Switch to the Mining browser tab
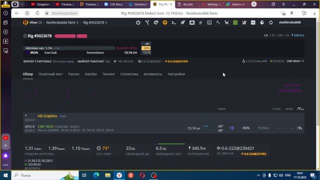 pos(211,4)
